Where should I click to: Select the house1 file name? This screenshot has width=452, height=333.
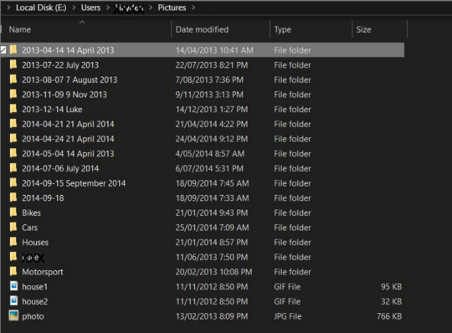coord(34,287)
